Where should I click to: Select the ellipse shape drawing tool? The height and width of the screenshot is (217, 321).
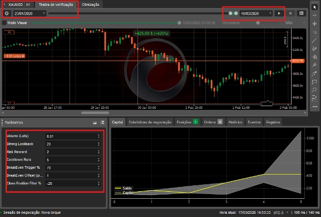point(315,89)
